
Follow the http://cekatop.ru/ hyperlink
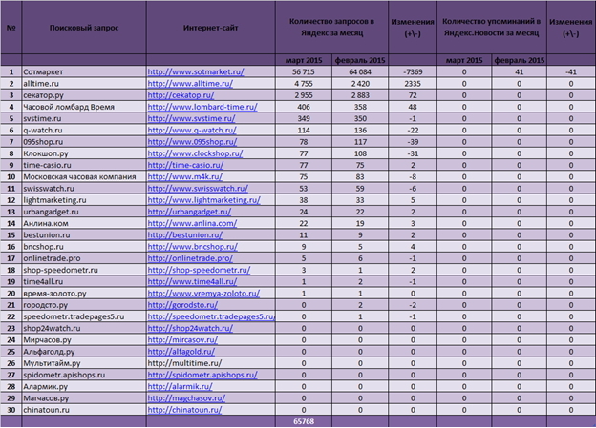tap(181, 95)
